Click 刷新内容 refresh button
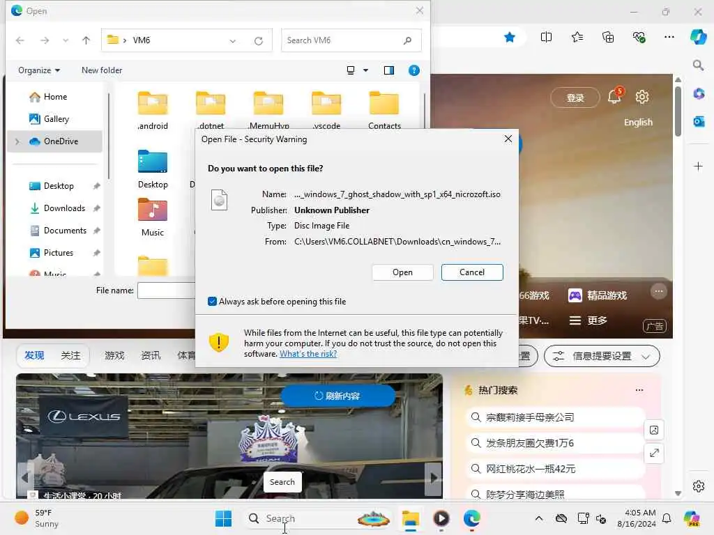 [338, 396]
